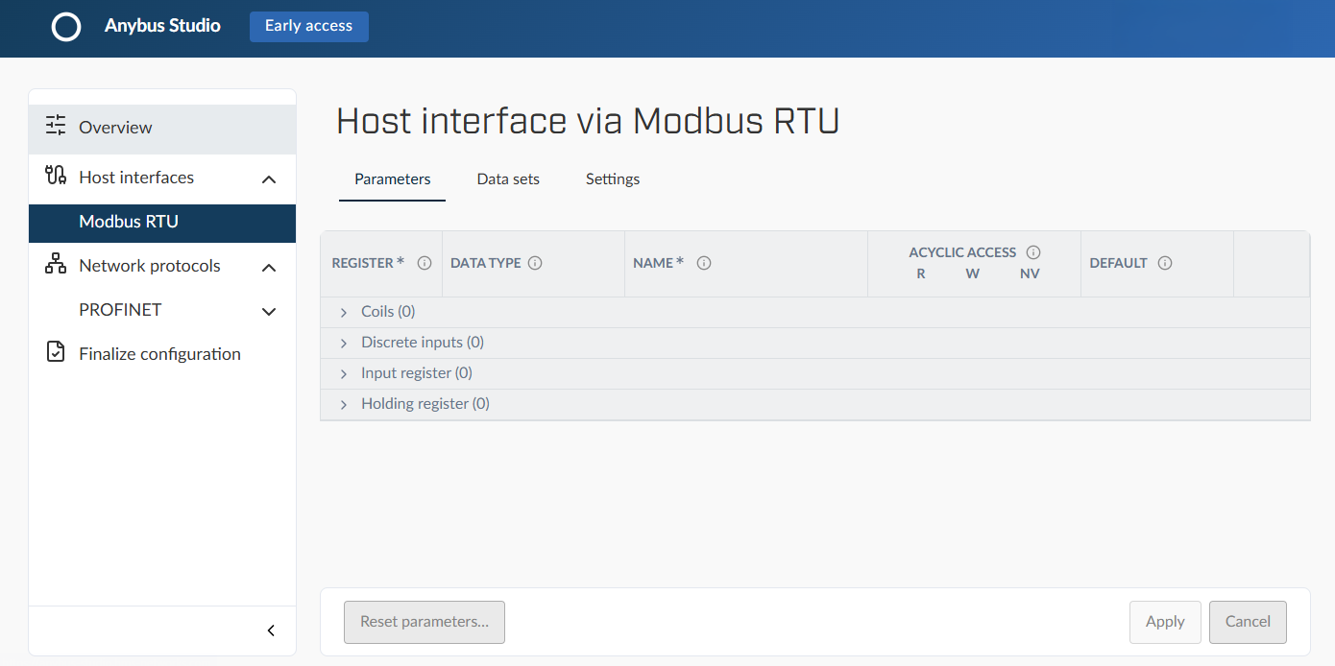Select Modbus RTU in the sidebar
Viewport: 1335px width, 666px height.
click(162, 222)
